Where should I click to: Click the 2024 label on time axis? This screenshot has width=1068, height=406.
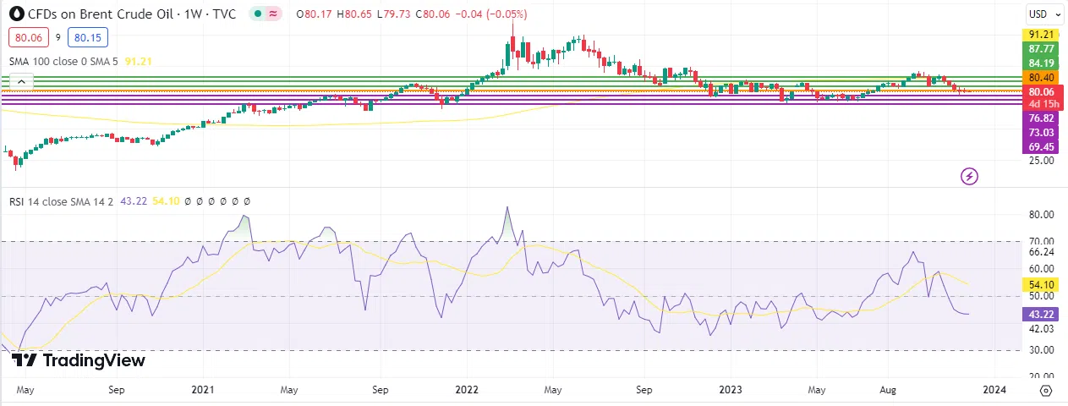click(995, 390)
